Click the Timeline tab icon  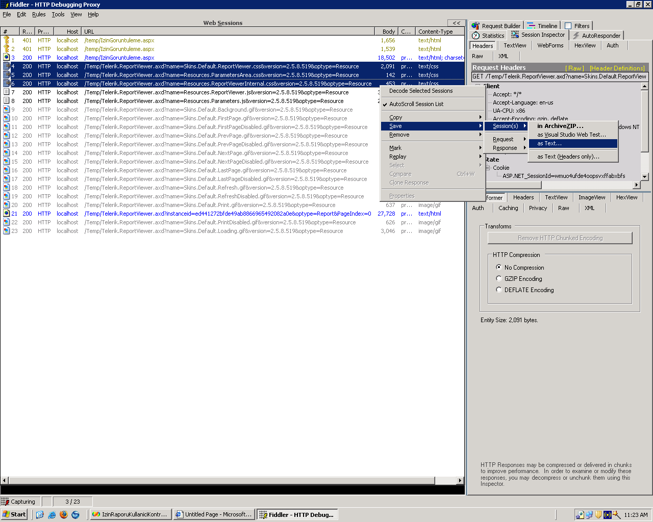[x=531, y=25]
